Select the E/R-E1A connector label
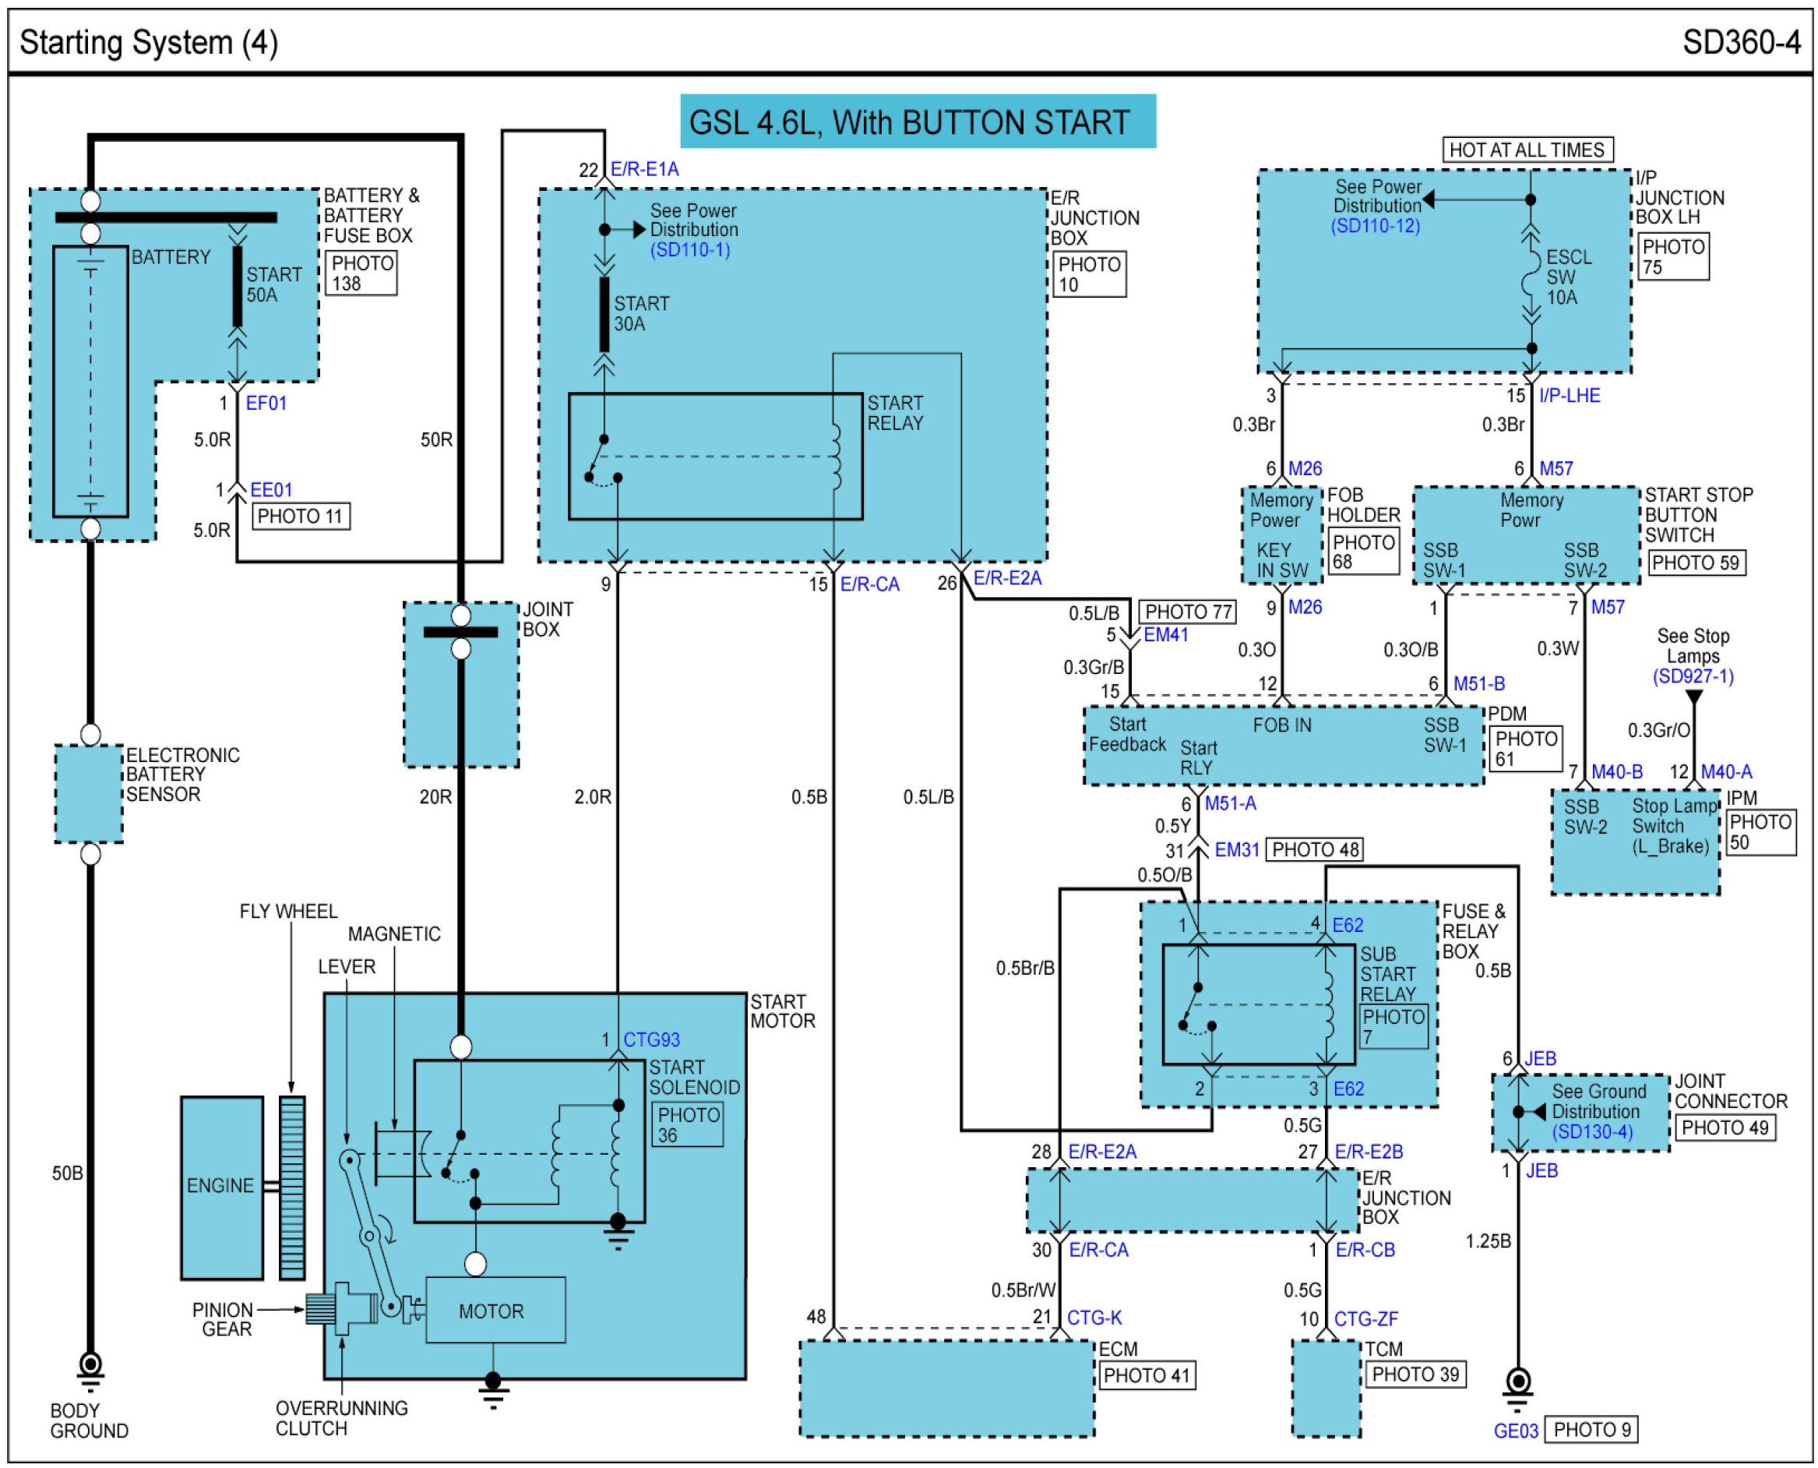Screen dimensions: 1818x1468 click(644, 170)
